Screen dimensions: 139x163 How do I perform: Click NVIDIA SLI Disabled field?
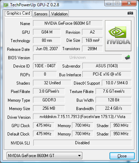[x=82, y=143]
